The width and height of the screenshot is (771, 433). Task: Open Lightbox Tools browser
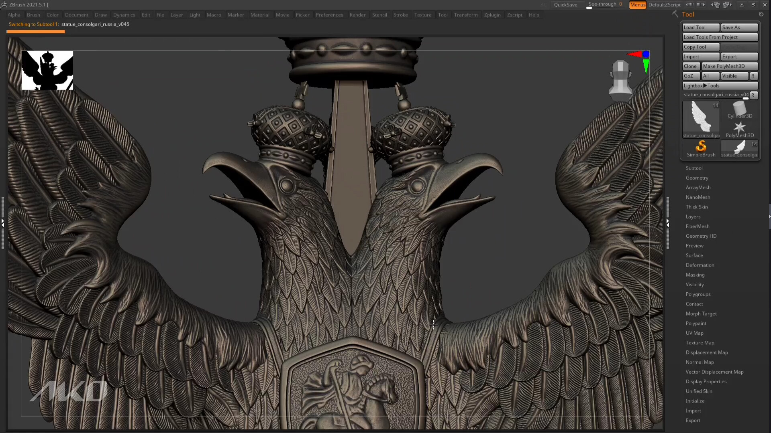(x=720, y=85)
